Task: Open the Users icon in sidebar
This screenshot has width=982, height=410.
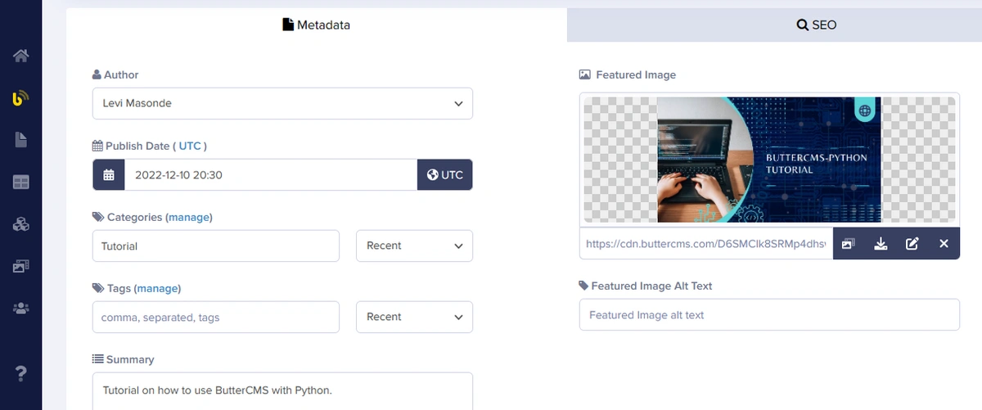Action: point(20,309)
